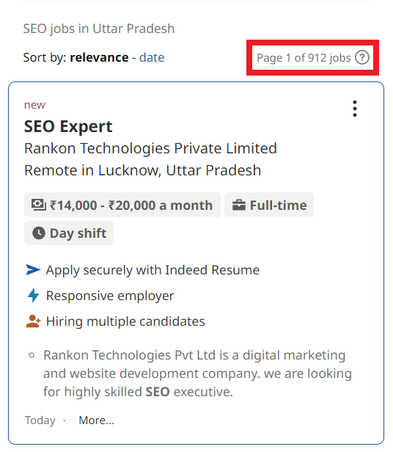Click the Indeed Resume apply arrow icon

click(33, 270)
